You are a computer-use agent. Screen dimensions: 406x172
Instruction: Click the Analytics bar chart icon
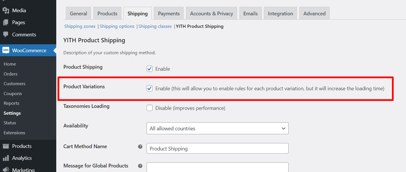6,158
